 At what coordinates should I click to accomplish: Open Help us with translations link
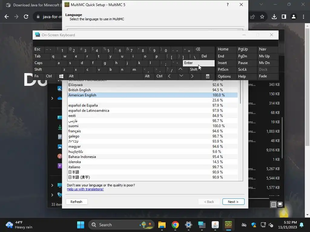[x=85, y=189]
